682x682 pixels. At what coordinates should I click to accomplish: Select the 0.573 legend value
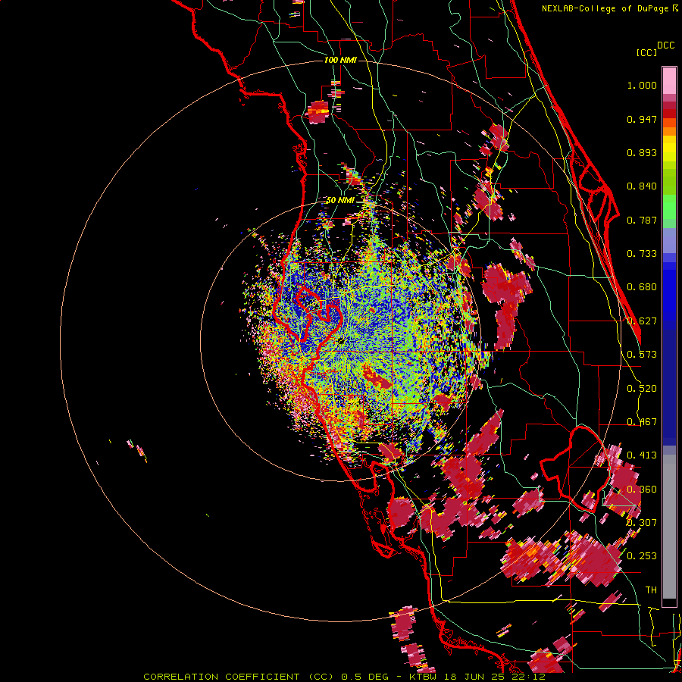point(642,355)
